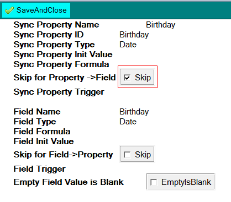The width and height of the screenshot is (231, 202).
Task: Click the Sync Property Formula label
Action: tap(61, 64)
